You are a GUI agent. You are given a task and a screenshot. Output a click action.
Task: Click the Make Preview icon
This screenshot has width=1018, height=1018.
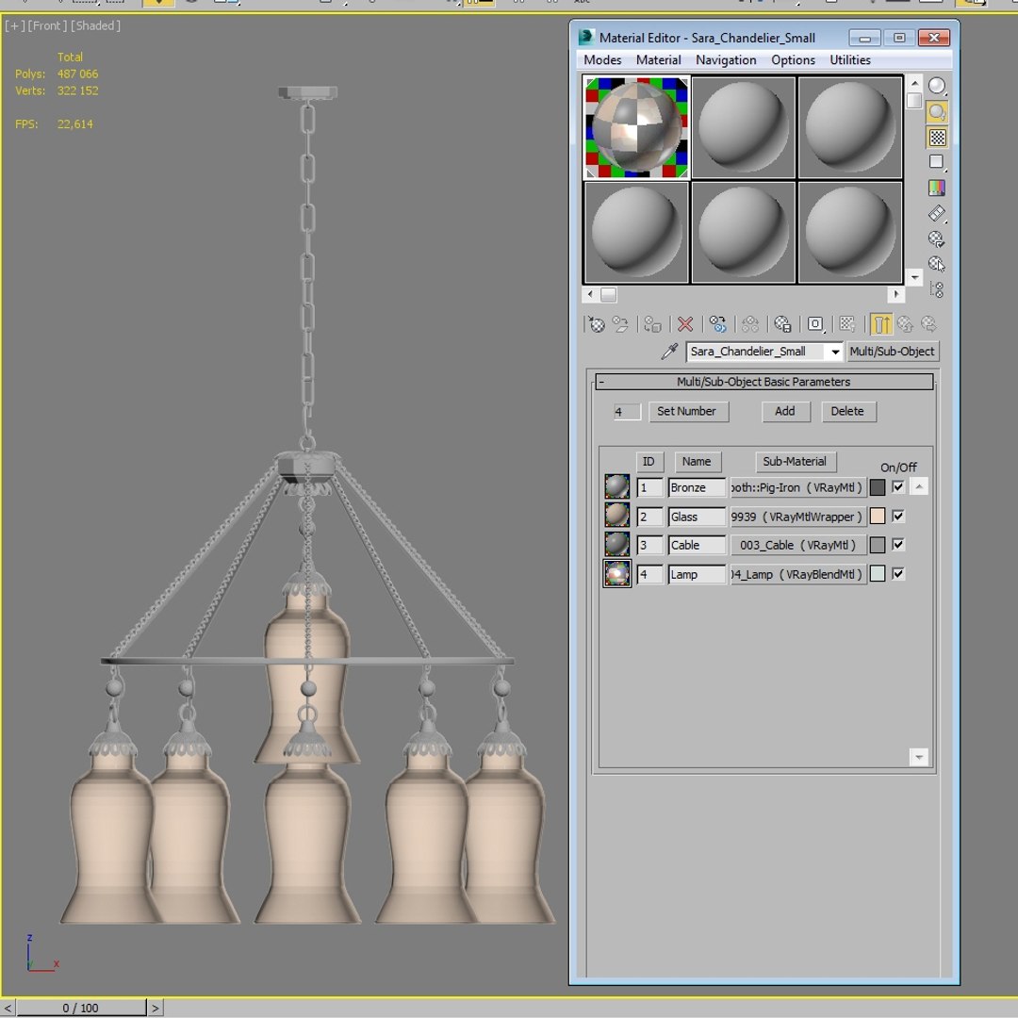tap(936, 213)
